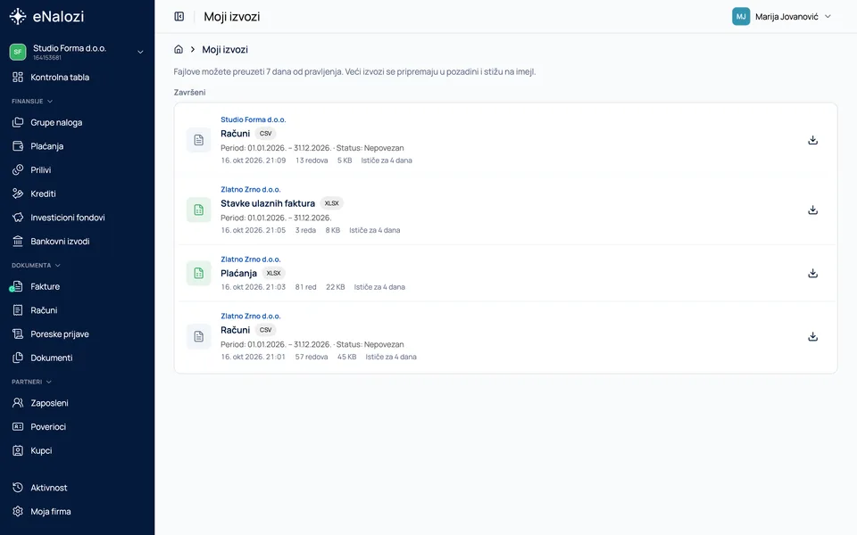Open Dokumenti in the sidebar
The image size is (857, 535).
coord(77,358)
